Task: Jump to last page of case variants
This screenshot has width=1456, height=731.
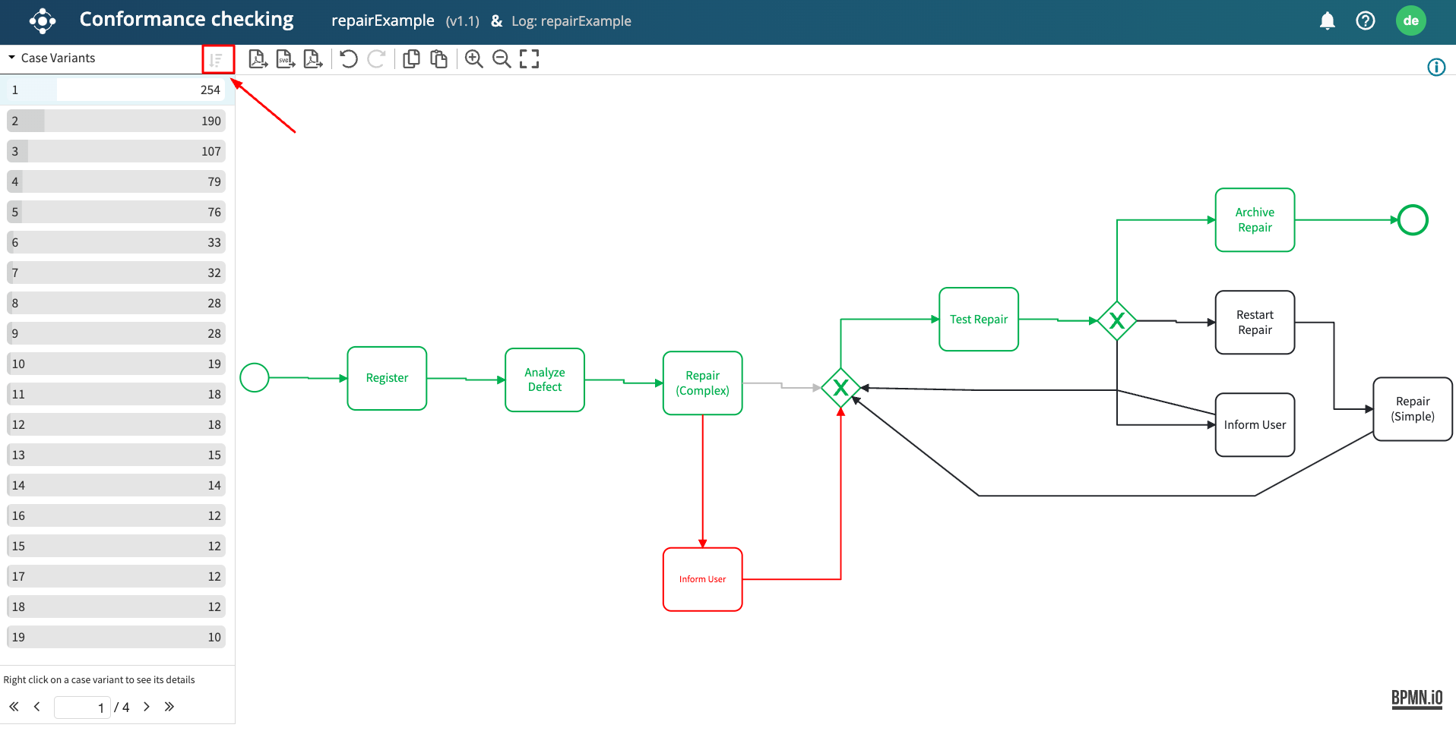Action: click(x=169, y=707)
